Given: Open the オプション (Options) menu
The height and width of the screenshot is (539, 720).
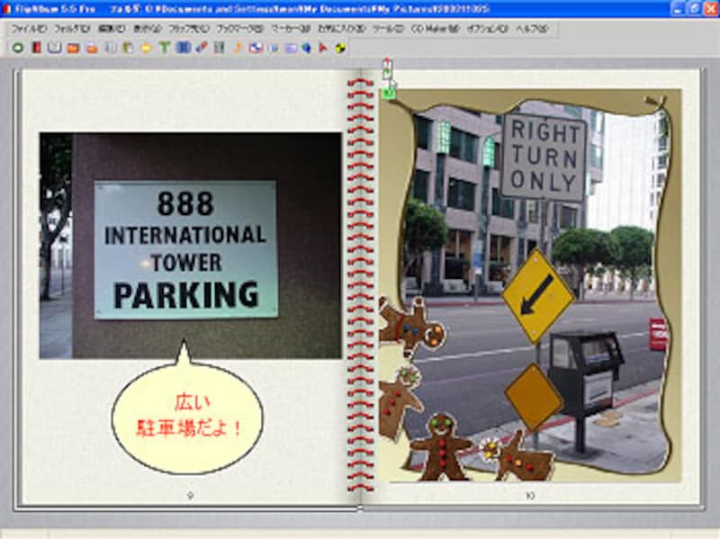Looking at the screenshot, I should pyautogui.click(x=488, y=29).
